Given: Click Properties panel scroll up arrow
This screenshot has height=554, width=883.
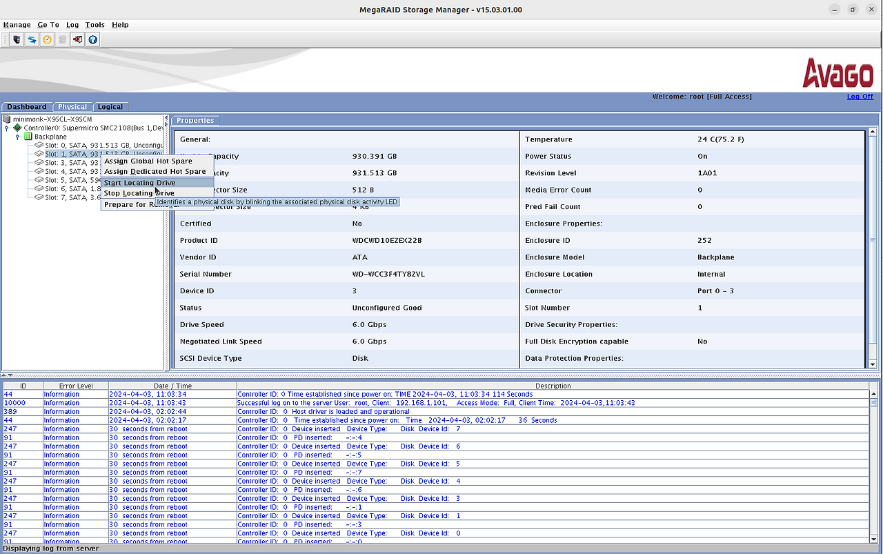Looking at the screenshot, I should point(873,132).
